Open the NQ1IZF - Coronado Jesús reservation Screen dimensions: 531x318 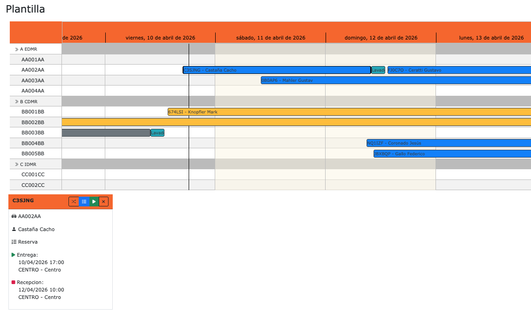pos(449,143)
